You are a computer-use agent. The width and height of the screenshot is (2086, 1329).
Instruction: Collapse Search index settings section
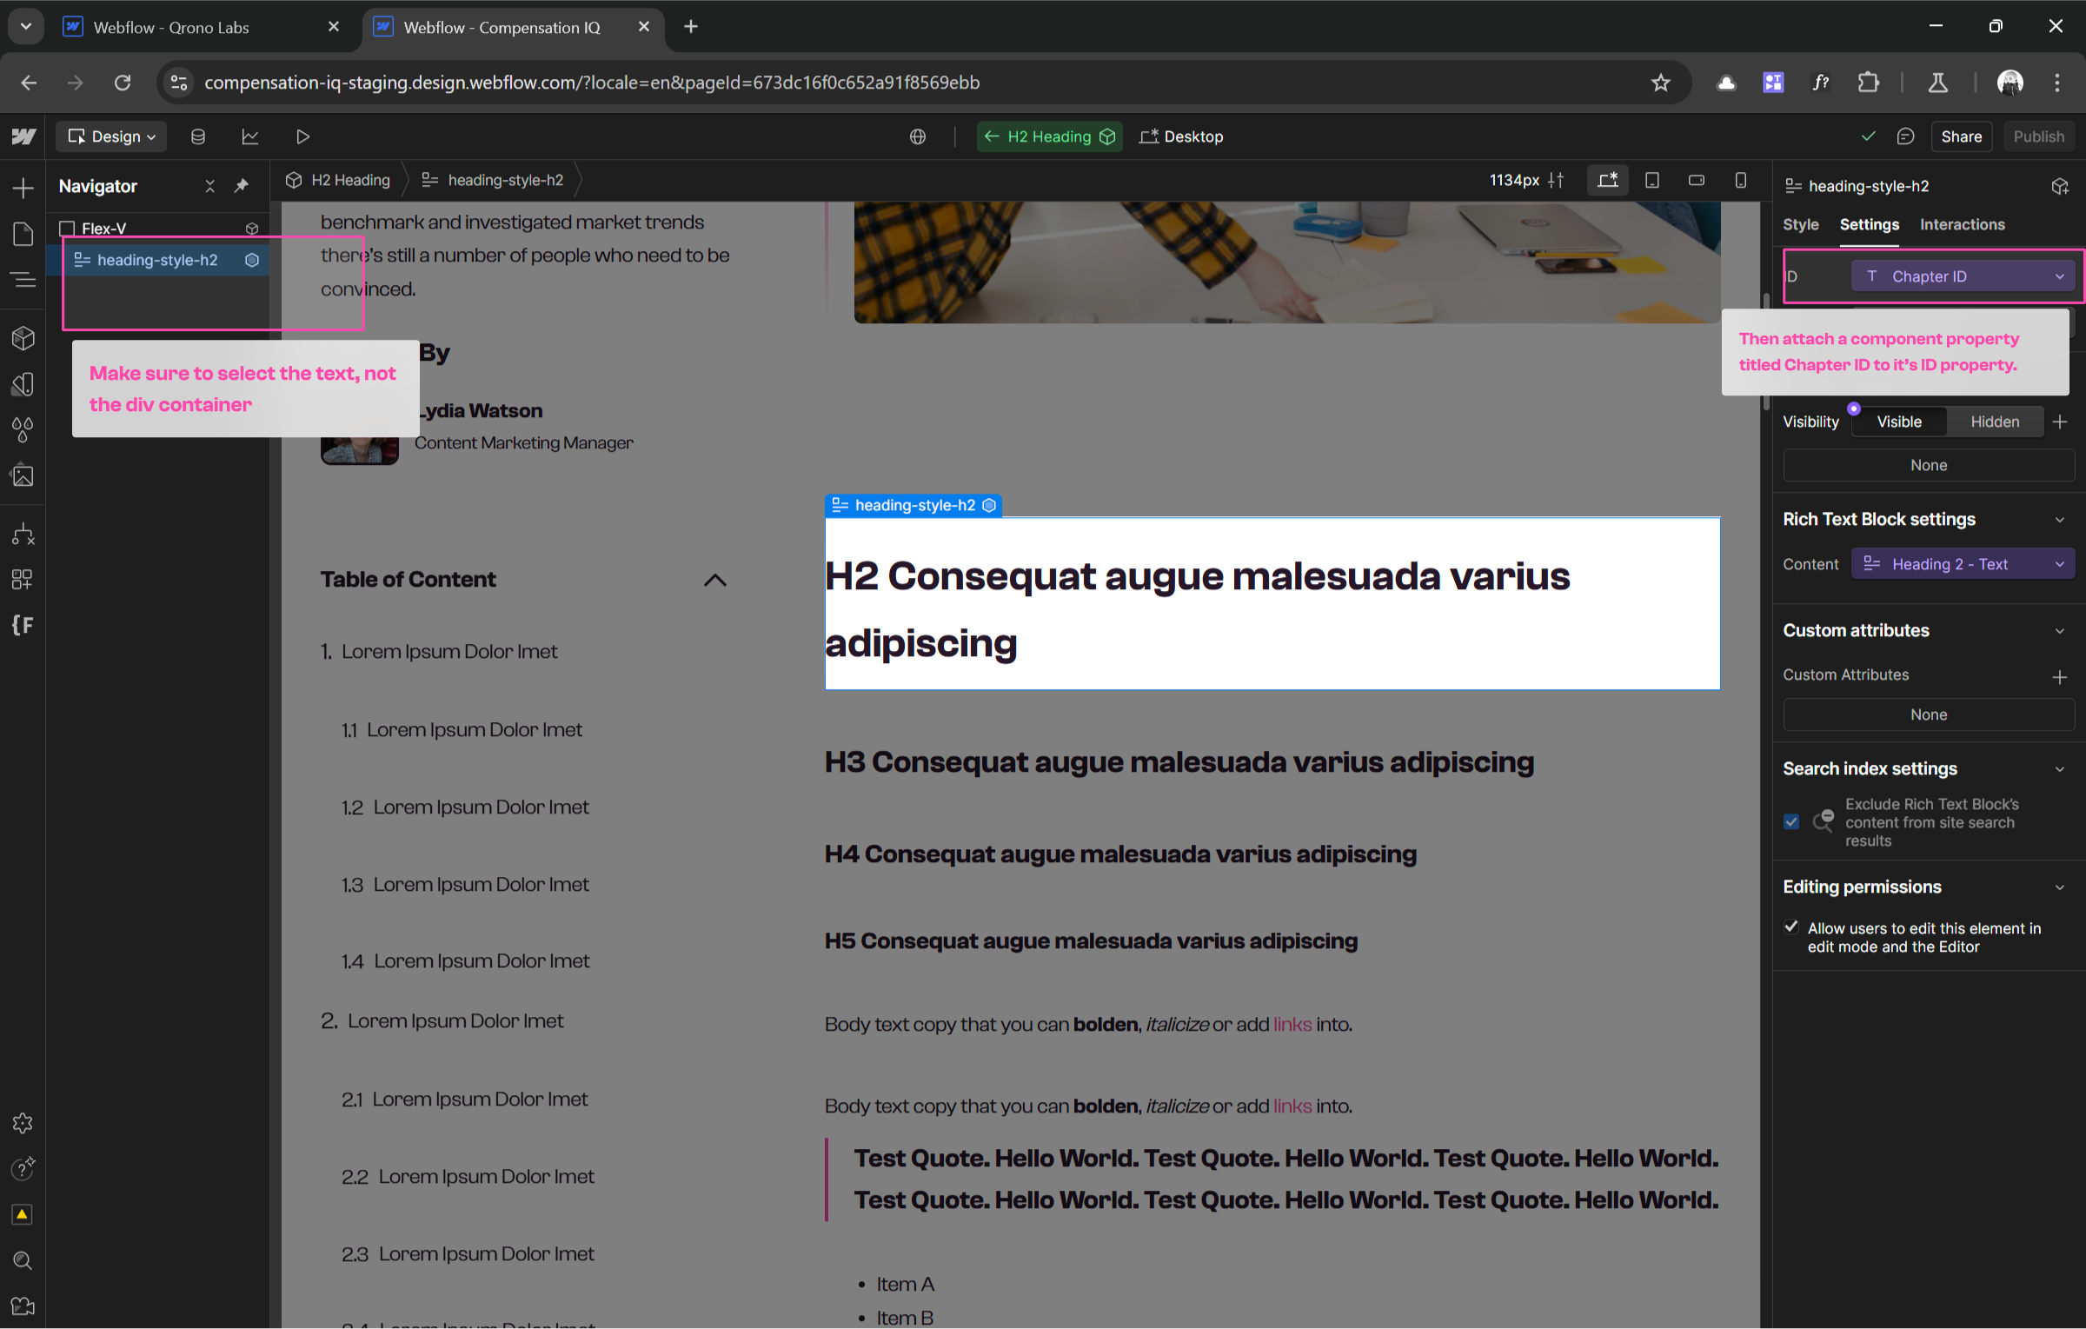pos(2059,769)
